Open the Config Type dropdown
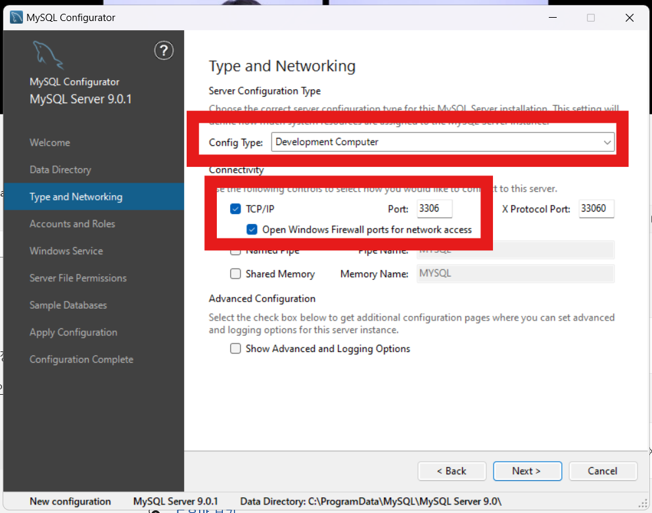652x513 pixels. (443, 142)
